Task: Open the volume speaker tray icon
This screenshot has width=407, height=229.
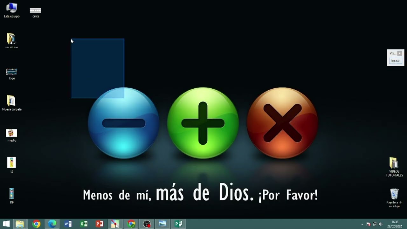Action: [x=381, y=224]
